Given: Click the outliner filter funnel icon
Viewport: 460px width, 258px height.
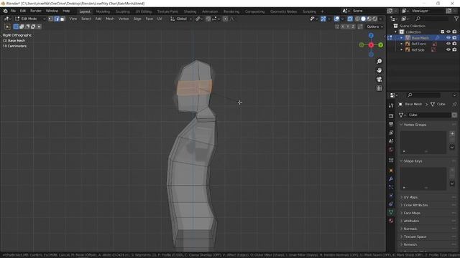Looking at the screenshot, I should (x=456, y=19).
